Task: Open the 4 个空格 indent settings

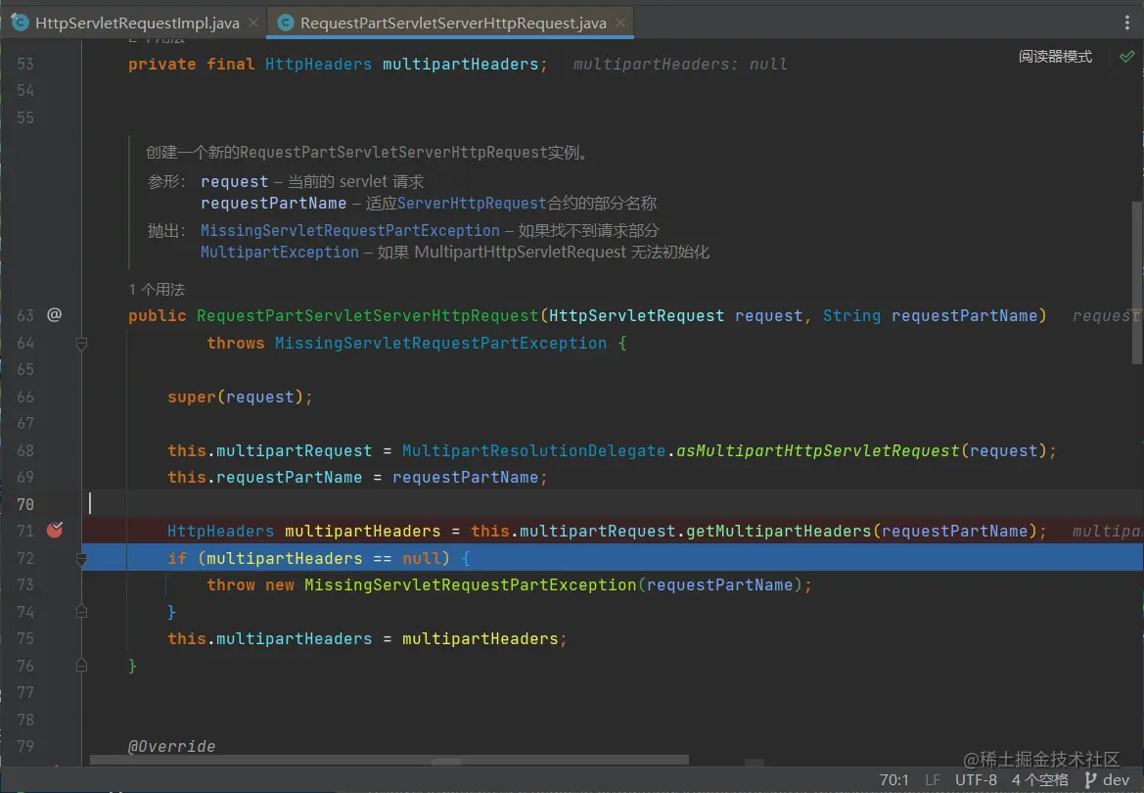Action: tap(1039, 780)
